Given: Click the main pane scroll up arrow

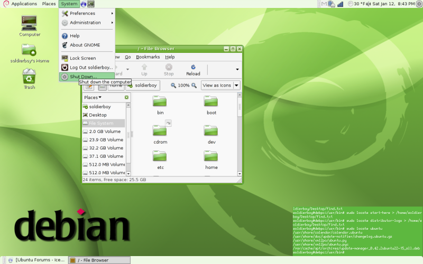Looking at the screenshot, I should [x=240, y=95].
